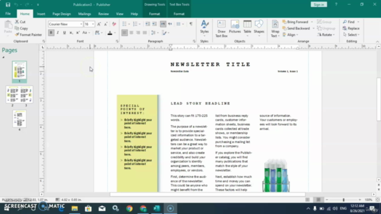Adjust the zoom slider handle

[x=343, y=200]
